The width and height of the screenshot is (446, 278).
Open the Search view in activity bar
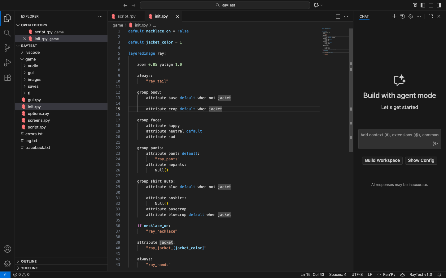pyautogui.click(x=7, y=33)
